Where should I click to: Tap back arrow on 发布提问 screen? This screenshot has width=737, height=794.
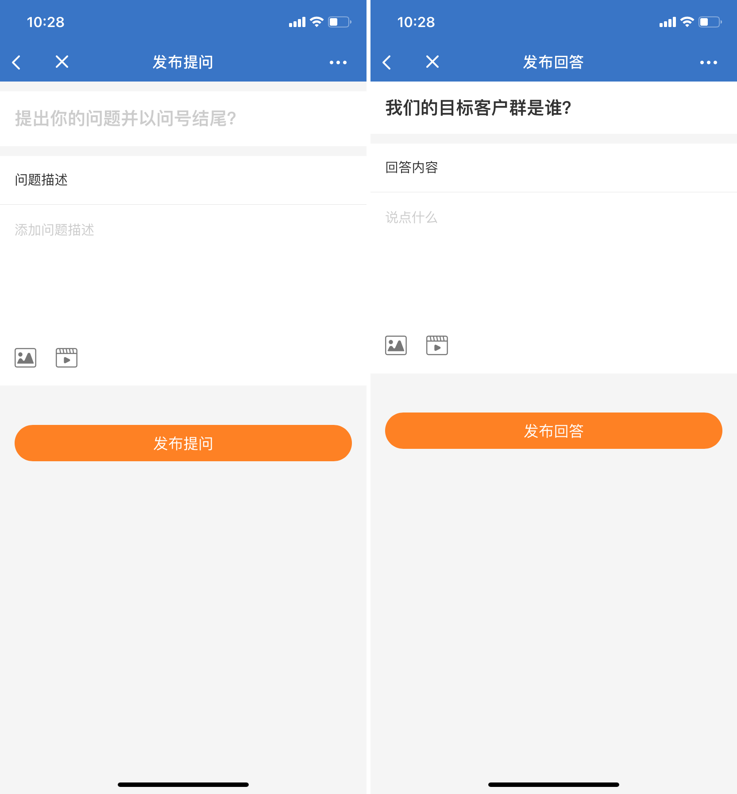17,62
